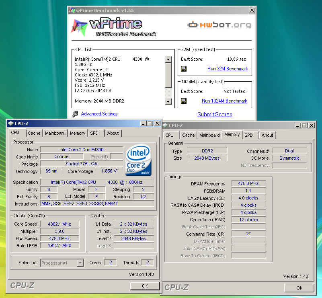Select Memory tab in right CPU-Z window
The width and height of the screenshot is (322, 298).
click(232, 134)
